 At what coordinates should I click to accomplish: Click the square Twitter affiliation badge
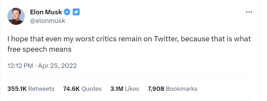click(76, 12)
